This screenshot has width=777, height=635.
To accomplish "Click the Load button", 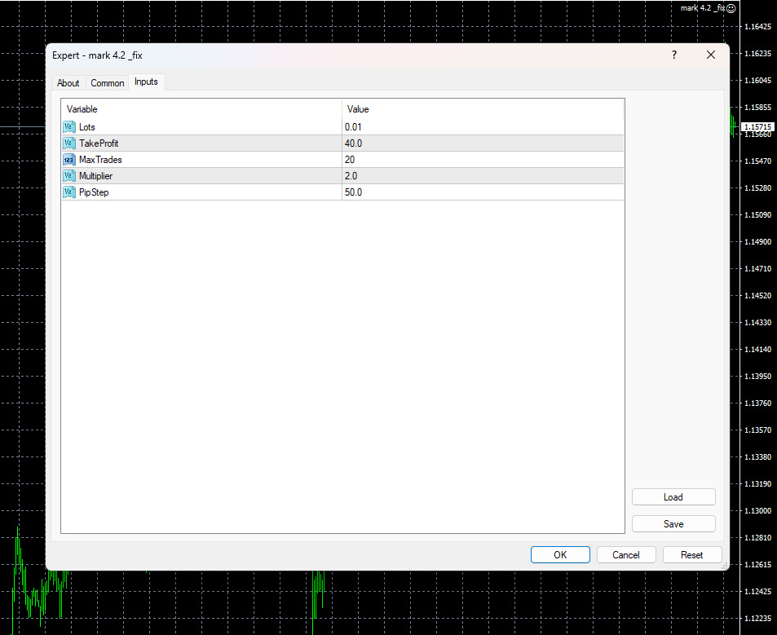I will [x=673, y=496].
